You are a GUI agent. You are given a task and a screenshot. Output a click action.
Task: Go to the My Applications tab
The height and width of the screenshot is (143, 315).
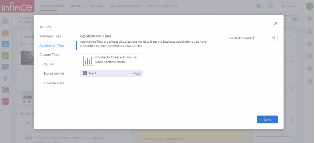pos(125,6)
